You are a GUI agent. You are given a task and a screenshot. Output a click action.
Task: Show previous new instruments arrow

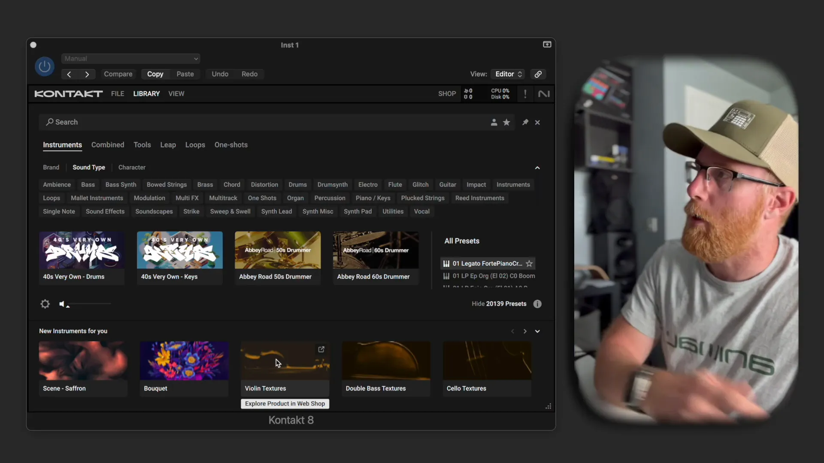[x=512, y=331]
